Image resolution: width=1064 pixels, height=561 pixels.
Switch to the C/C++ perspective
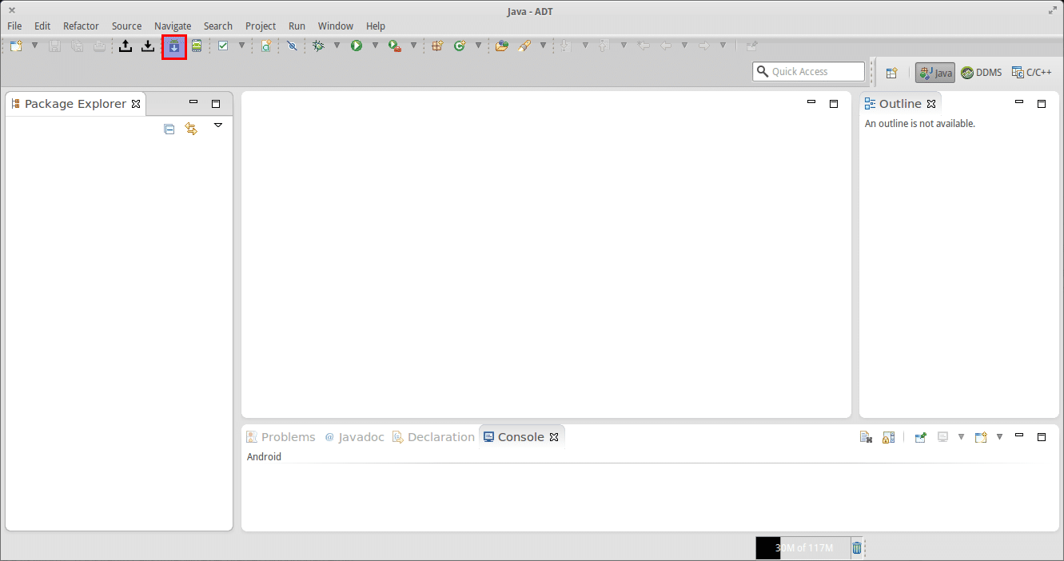point(1032,73)
